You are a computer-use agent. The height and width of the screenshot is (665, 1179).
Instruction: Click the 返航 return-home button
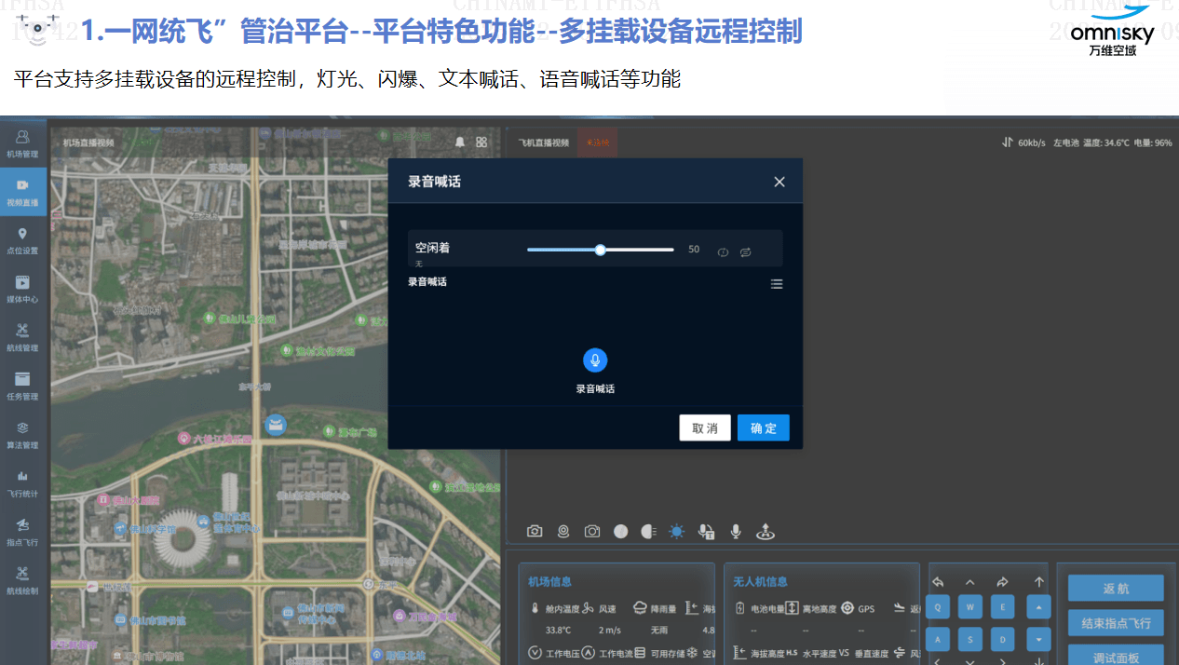pos(1115,589)
